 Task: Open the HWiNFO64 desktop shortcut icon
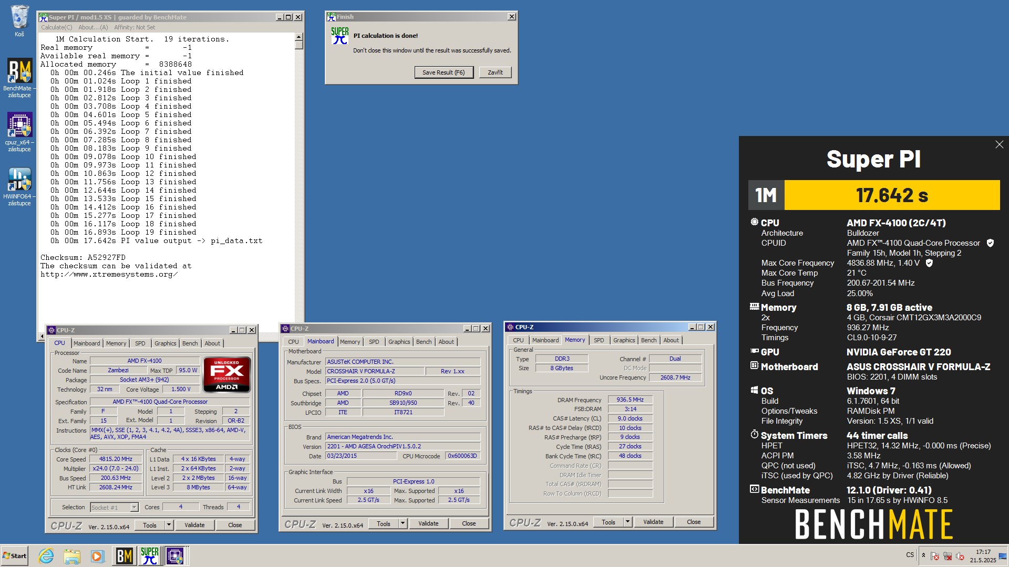tap(19, 179)
